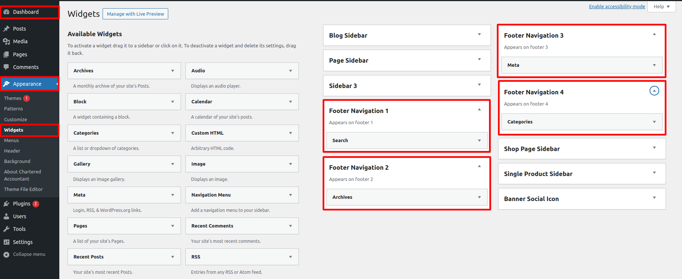Image resolution: width=682 pixels, height=279 pixels.
Task: Click the Dashboard gauge icon
Action: tap(6, 12)
